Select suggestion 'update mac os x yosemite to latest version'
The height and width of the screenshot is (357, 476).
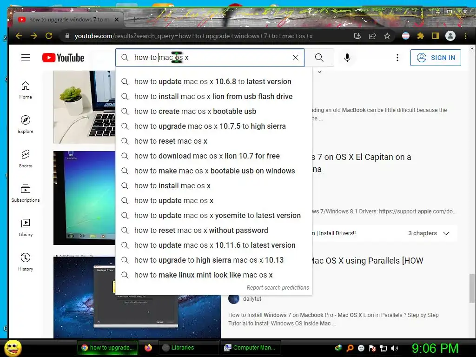(213, 215)
